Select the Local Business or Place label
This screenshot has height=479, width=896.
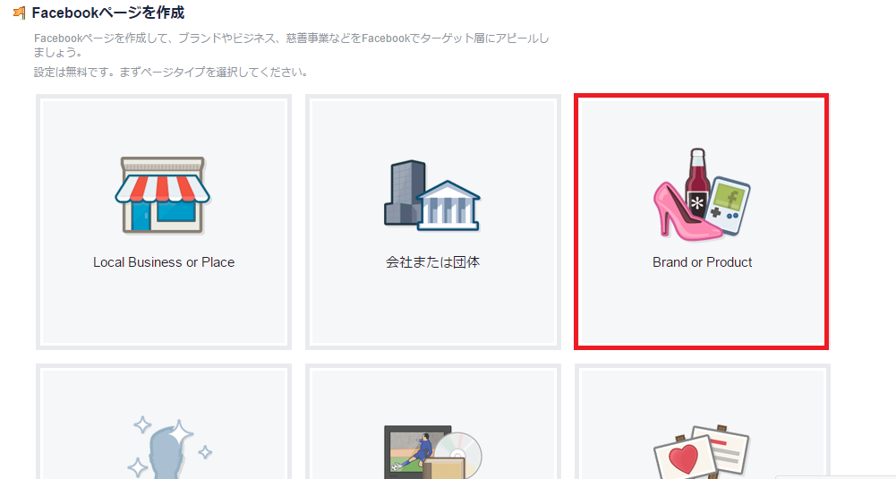[x=164, y=262]
